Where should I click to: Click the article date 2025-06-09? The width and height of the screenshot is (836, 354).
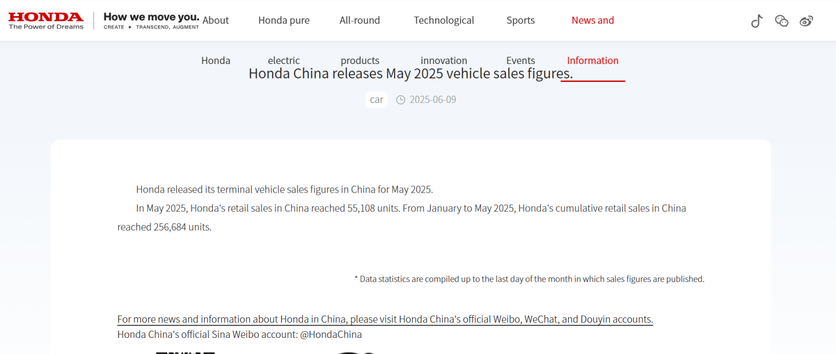tap(433, 100)
